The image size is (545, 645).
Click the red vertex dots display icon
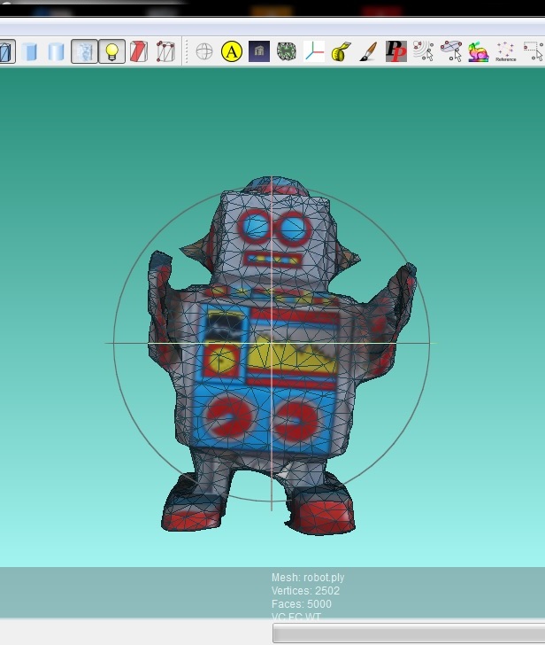click(x=165, y=51)
